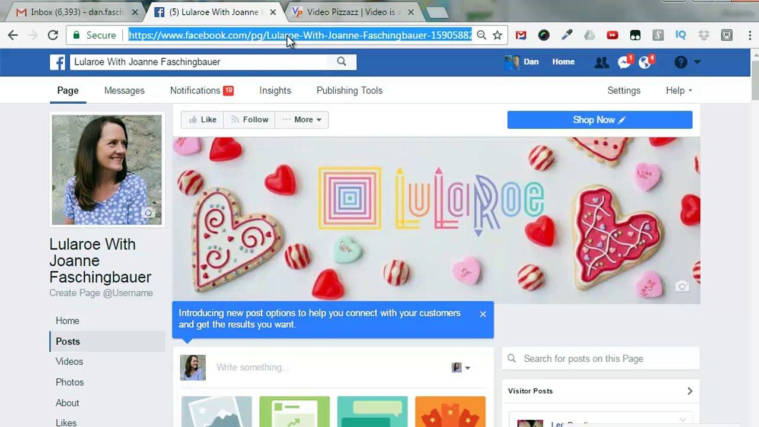Viewport: 759px width, 427px height.
Task: Go back with browser back arrow
Action: pyautogui.click(x=13, y=36)
